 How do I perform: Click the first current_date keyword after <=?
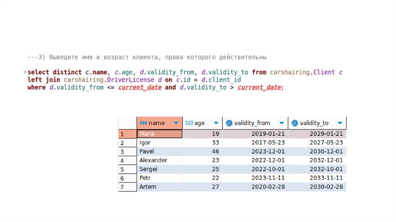coord(140,87)
